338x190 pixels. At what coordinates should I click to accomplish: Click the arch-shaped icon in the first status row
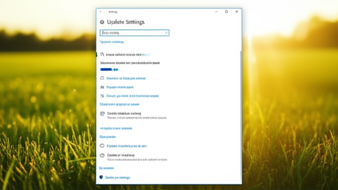coord(102,54)
